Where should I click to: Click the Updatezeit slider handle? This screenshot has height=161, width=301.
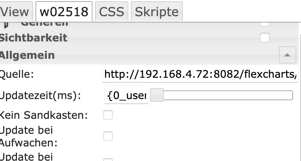(158, 95)
